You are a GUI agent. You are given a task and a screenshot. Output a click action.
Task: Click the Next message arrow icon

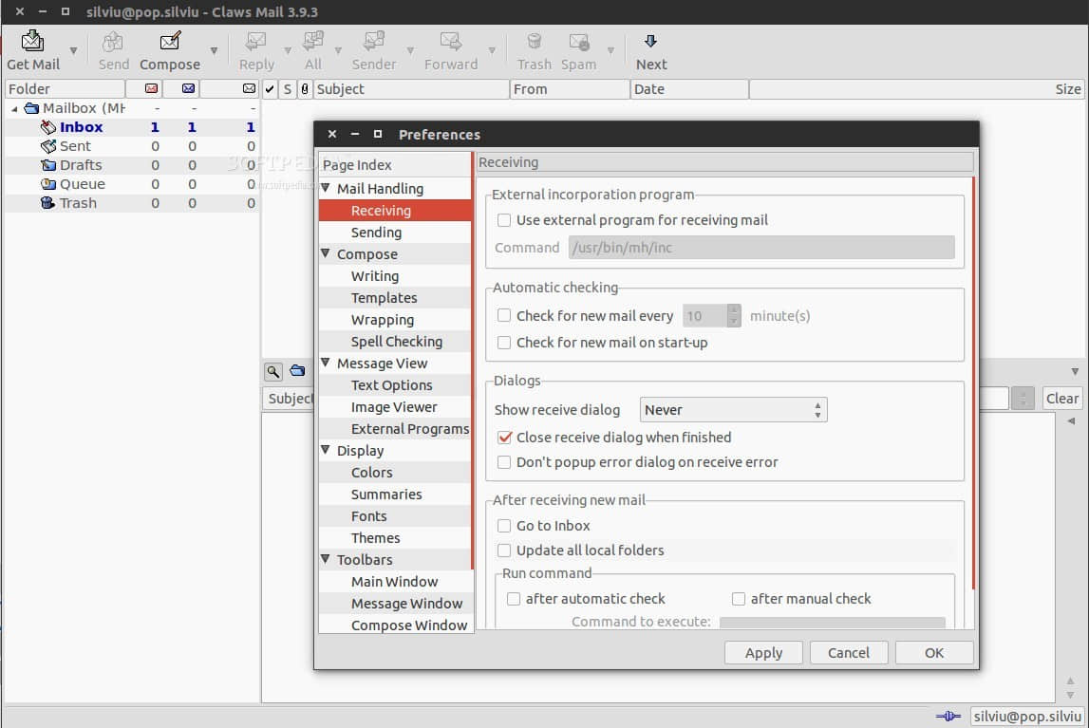click(x=650, y=42)
